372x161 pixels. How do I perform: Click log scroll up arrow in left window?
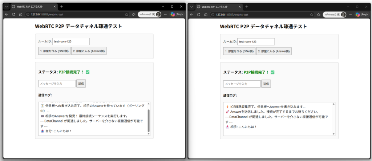pos(149,104)
